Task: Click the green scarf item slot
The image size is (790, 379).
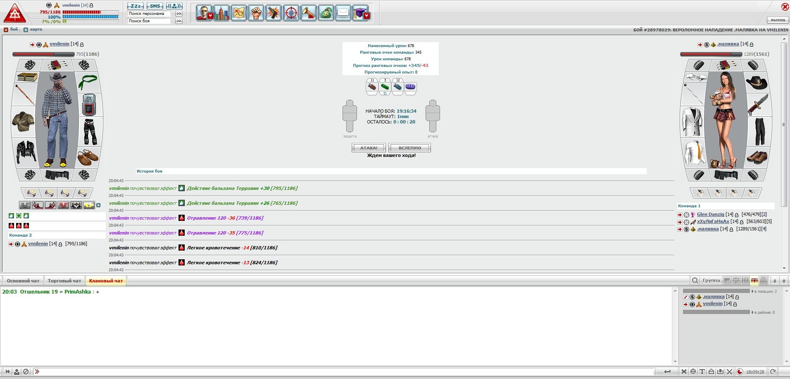Action: (88, 83)
